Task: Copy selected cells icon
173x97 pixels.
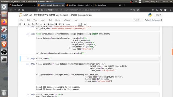Action: click(x=33, y=24)
